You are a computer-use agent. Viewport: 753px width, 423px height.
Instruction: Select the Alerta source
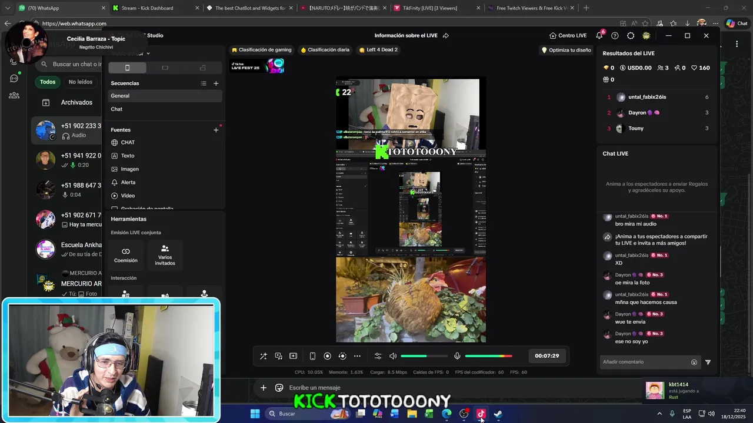165,182
